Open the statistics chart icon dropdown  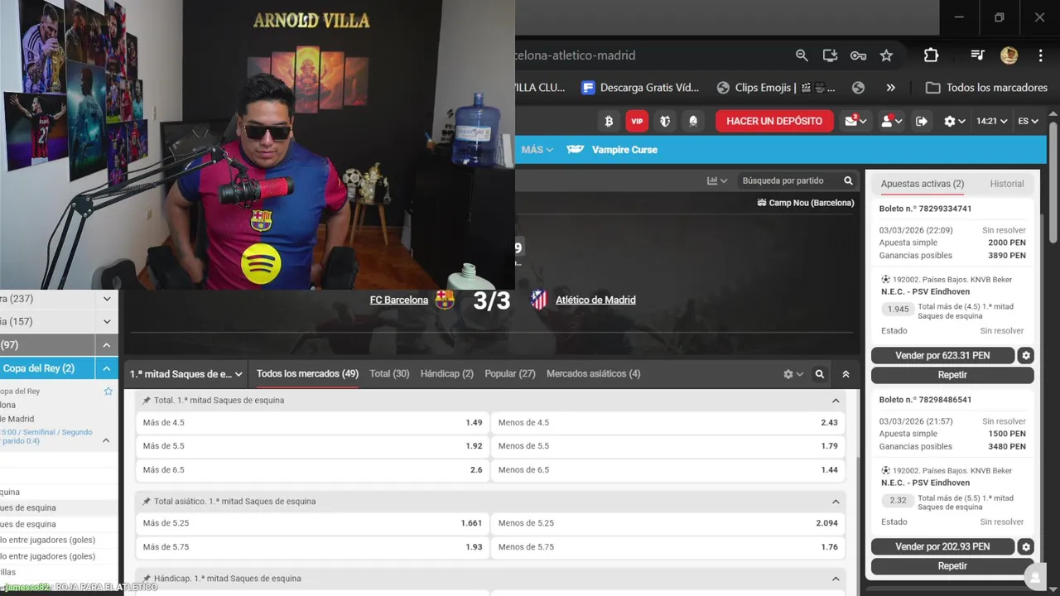click(x=717, y=180)
